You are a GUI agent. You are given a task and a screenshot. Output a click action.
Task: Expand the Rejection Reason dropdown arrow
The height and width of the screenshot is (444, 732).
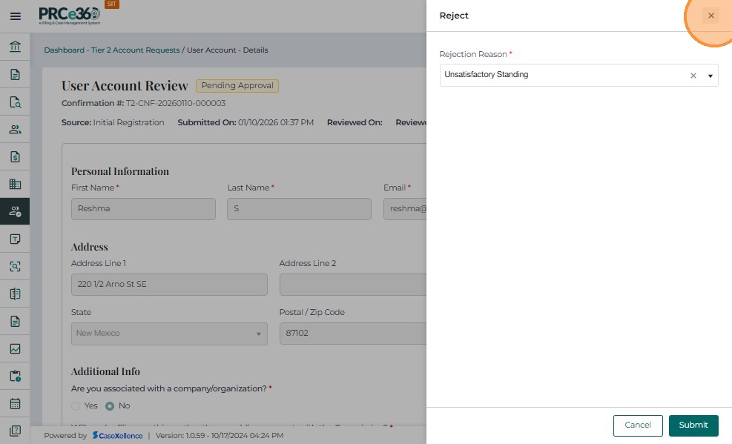pos(710,76)
